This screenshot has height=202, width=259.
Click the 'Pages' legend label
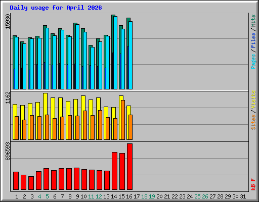tap(253, 62)
